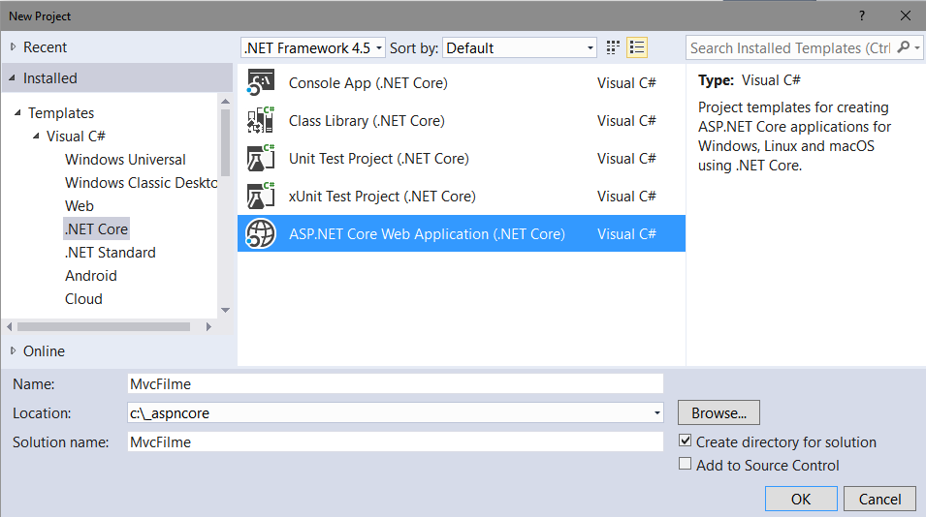The width and height of the screenshot is (926, 517).
Task: Select Console App (.NET Core) template name
Action: tap(367, 82)
